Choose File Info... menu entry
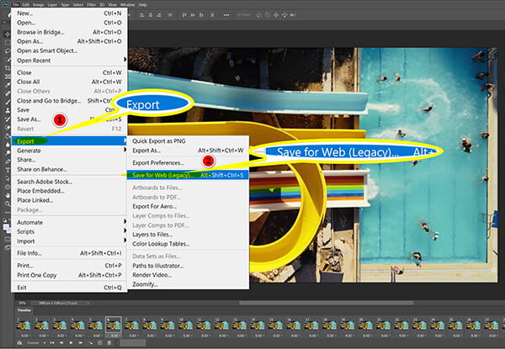This screenshot has width=505, height=349. (69, 253)
